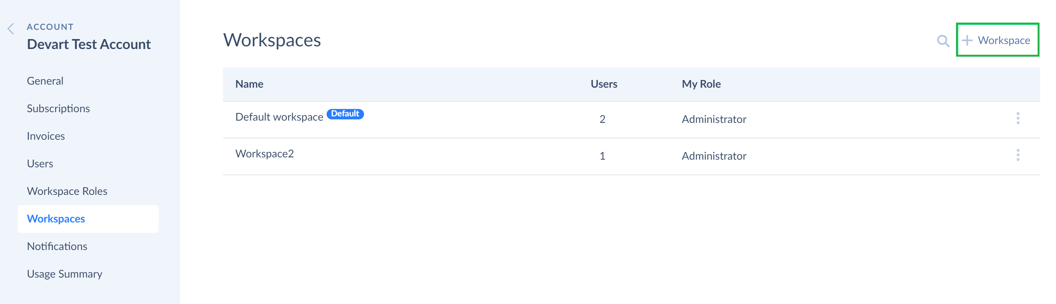Click the My Role column header
The height and width of the screenshot is (304, 1056).
(x=701, y=84)
